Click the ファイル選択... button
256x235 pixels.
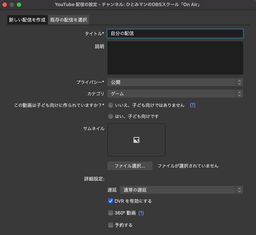pyautogui.click(x=130, y=166)
